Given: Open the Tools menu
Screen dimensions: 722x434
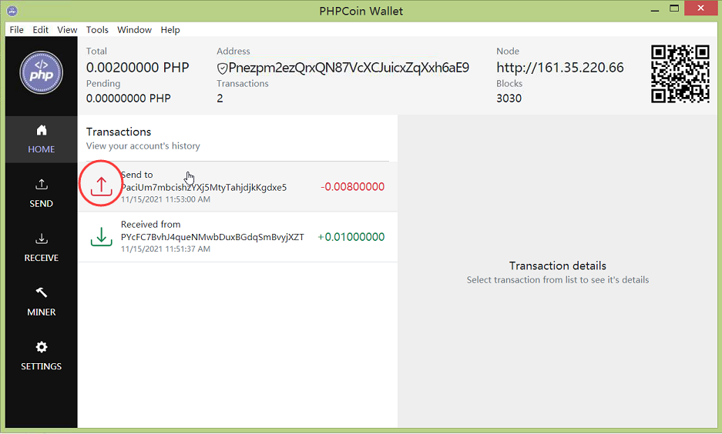Looking at the screenshot, I should (97, 30).
